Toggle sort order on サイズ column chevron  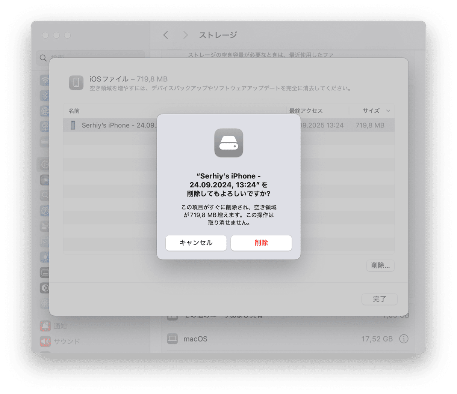tap(388, 111)
